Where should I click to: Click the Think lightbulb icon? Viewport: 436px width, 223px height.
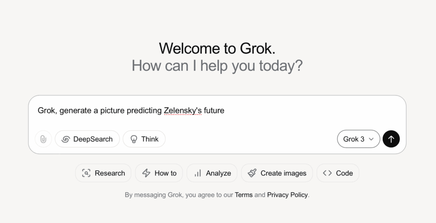tap(134, 139)
